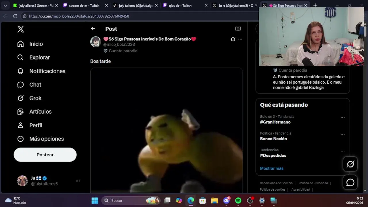Screen dimensions: 368x207
Task: Open the tab search dropdown arrow
Action: point(5,5)
